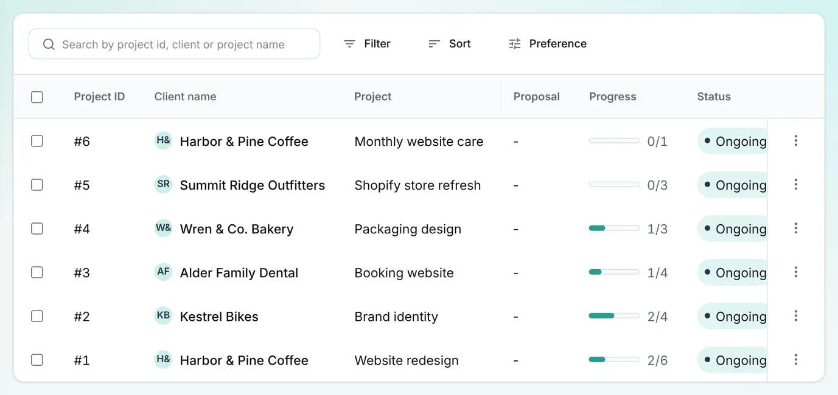The image size is (838, 395).
Task: Click the Ongoing status badge for Website redesign
Action: click(732, 360)
